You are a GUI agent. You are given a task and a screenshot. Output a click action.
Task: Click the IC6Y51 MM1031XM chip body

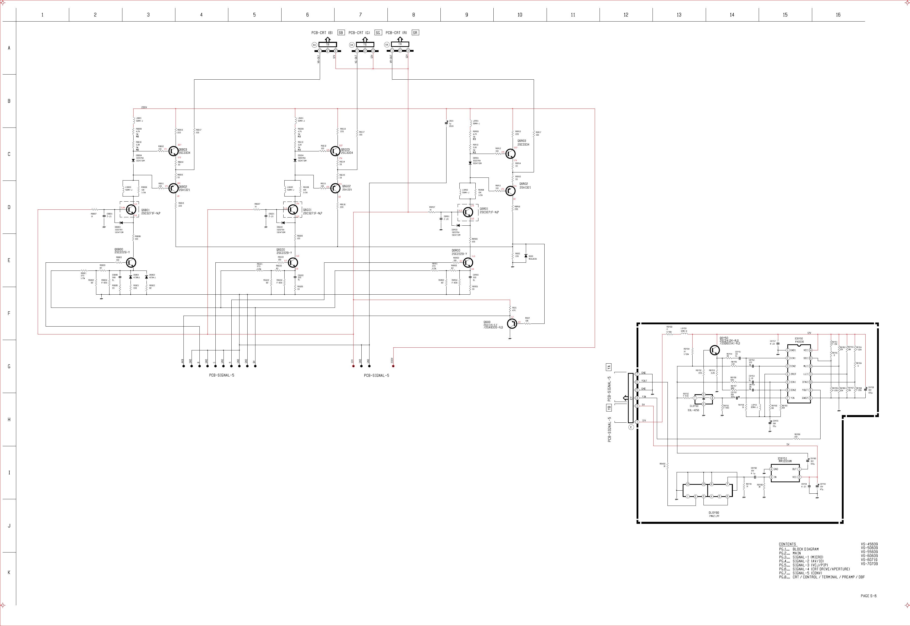(785, 473)
